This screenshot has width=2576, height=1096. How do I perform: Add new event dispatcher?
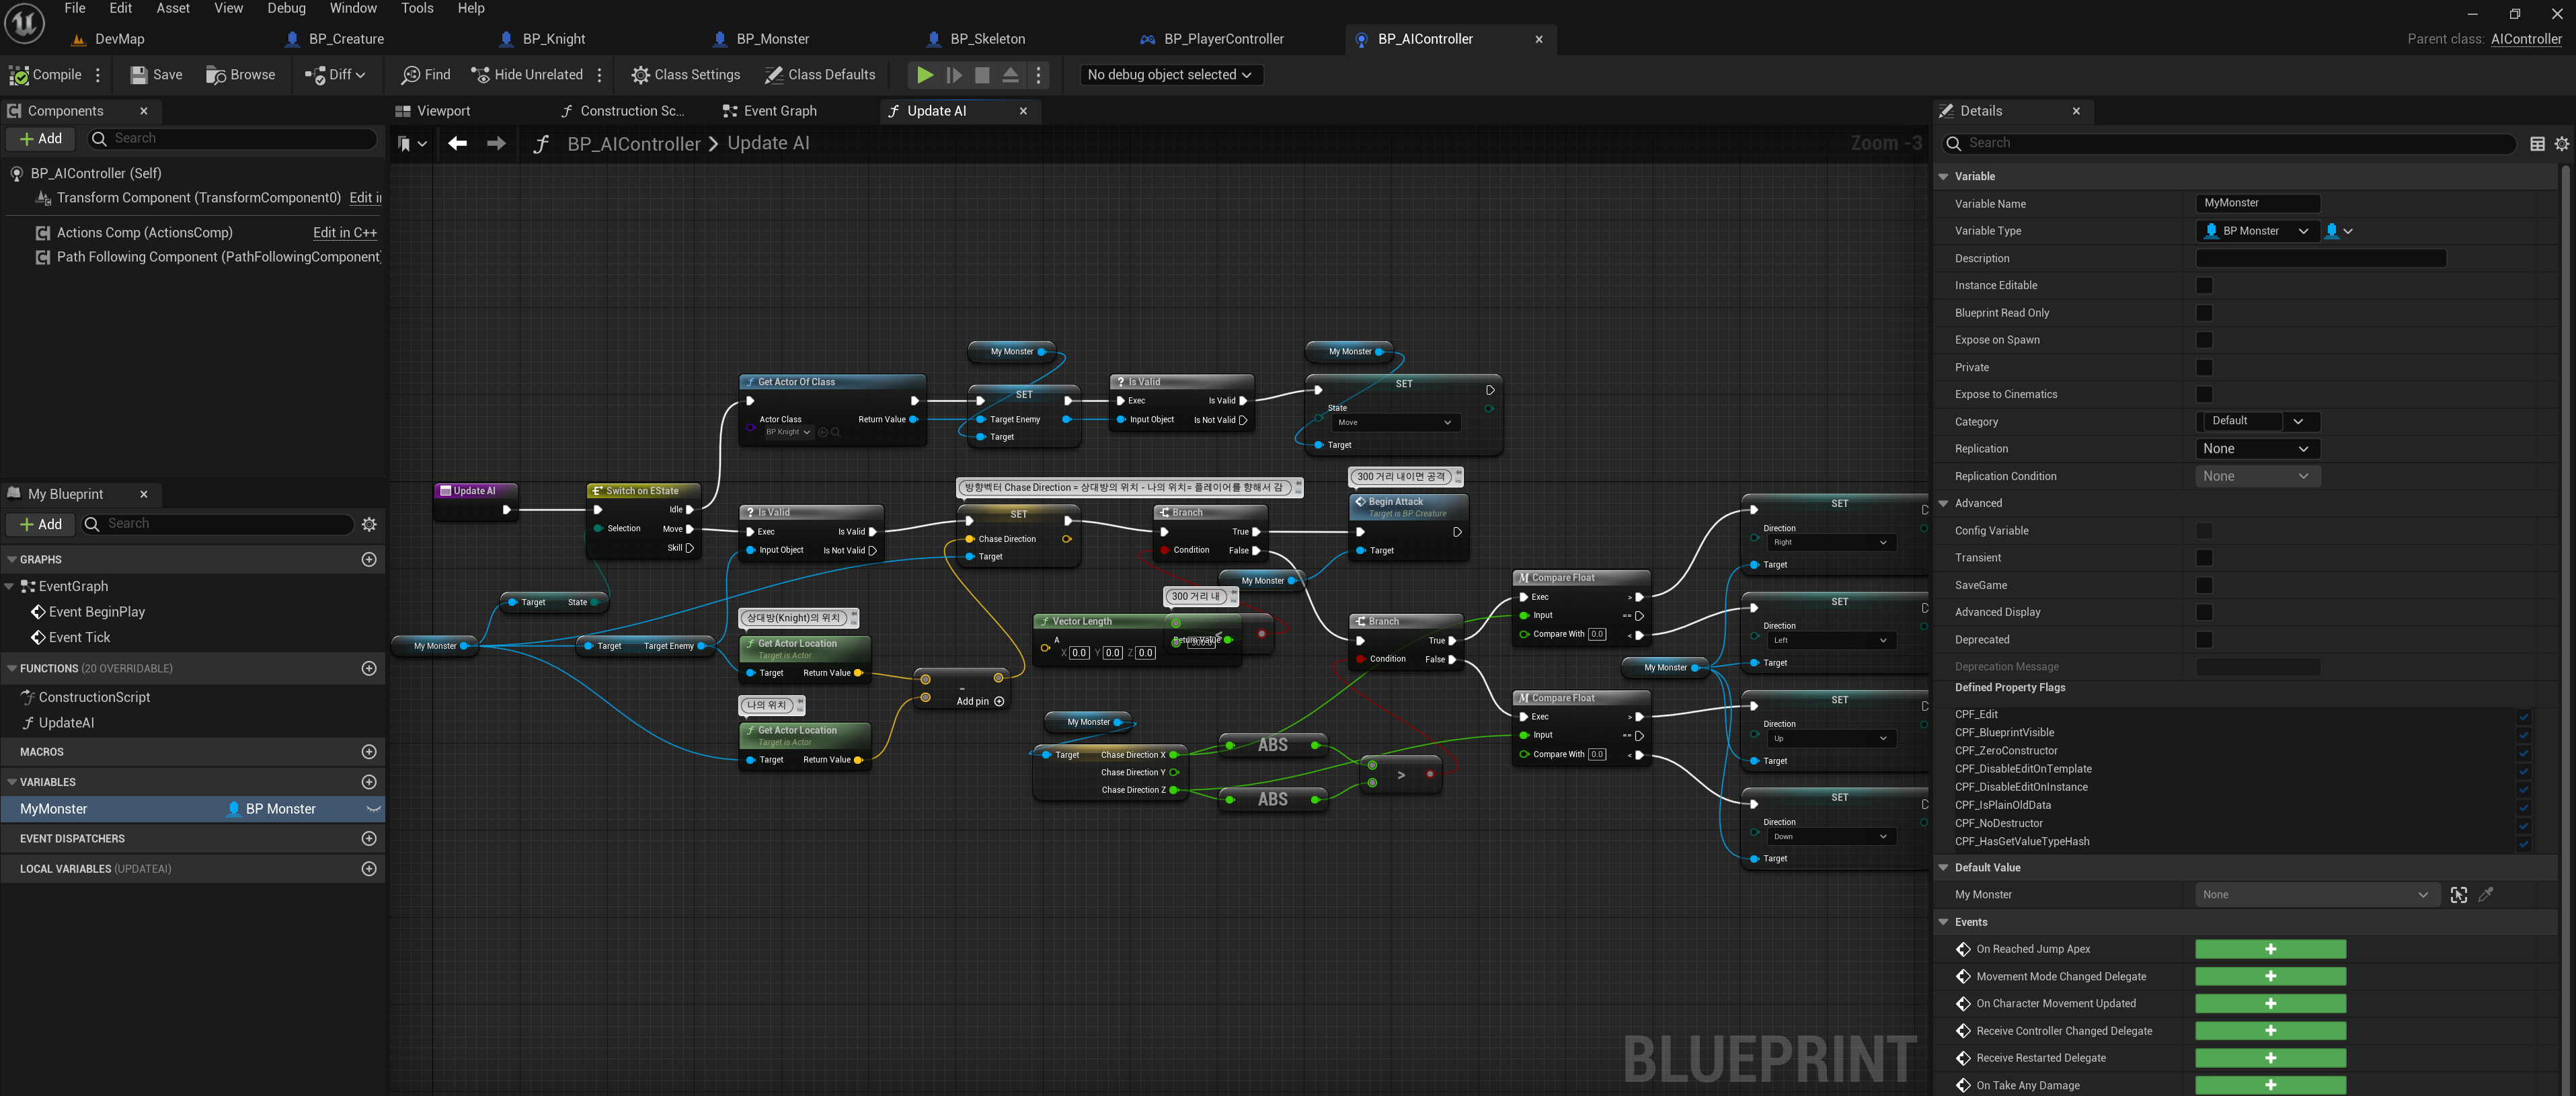[369, 839]
